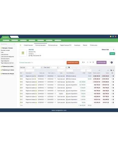This screenshot has height=147, width=118.
Task: Clear filters with the X icon
Action: [113, 70]
